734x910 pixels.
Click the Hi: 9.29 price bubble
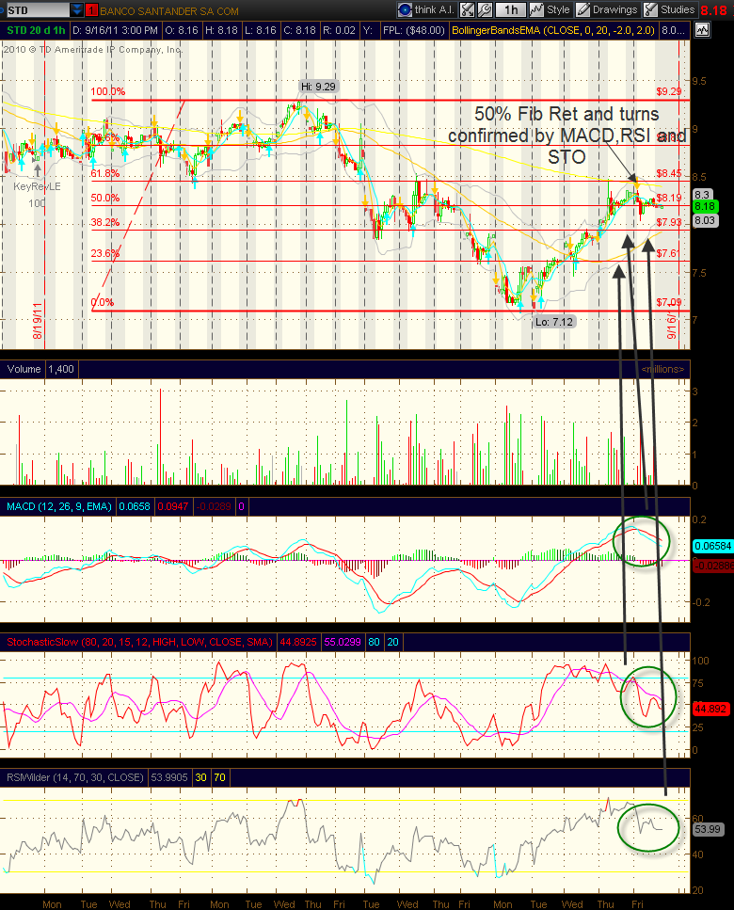click(x=318, y=87)
